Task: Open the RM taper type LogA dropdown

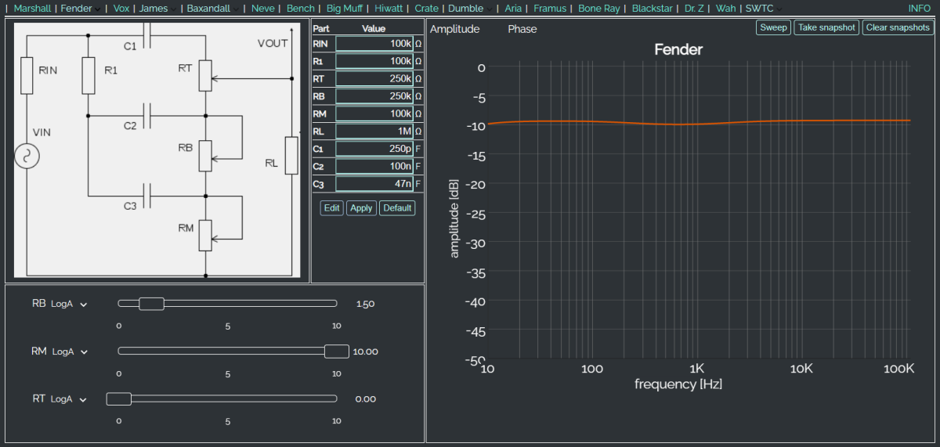Action: pos(70,352)
